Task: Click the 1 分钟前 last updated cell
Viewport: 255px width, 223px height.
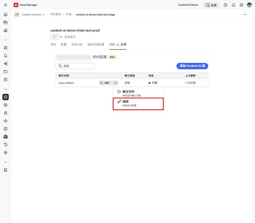Action: tap(190, 83)
